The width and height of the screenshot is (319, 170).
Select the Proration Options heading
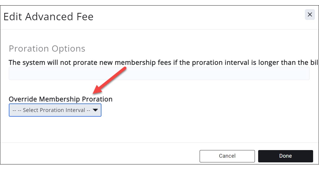click(x=47, y=49)
